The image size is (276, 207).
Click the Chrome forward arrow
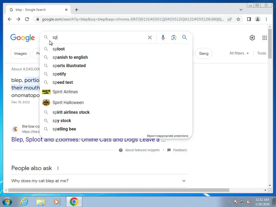(18, 19)
